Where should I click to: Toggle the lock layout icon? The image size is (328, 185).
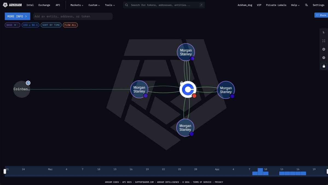[324, 66]
